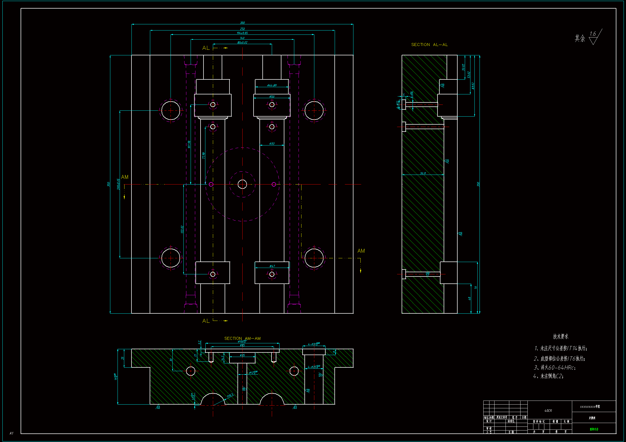Viewport: 626px width, 442px height.
Task: Click the 56.9 dimension in section AL-AL
Action: point(423,173)
